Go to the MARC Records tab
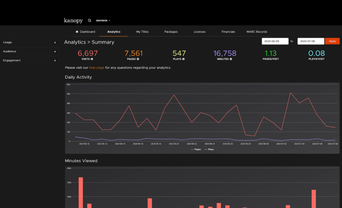Viewport: 342px width, 208px height. [x=256, y=32]
